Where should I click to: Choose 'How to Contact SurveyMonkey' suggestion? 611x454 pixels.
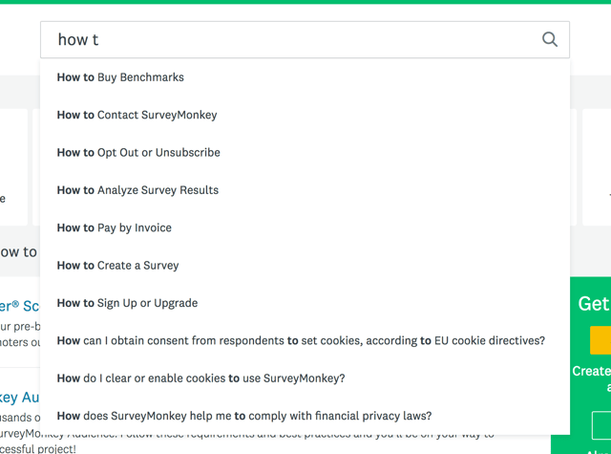[137, 115]
